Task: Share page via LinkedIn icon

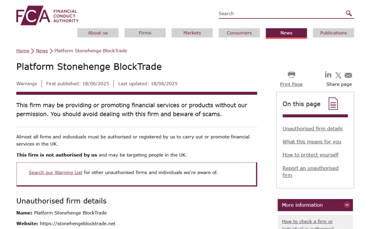Action: pos(328,75)
